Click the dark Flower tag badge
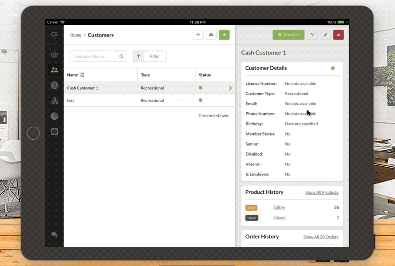Image resolution: width=395 pixels, height=266 pixels. click(252, 218)
